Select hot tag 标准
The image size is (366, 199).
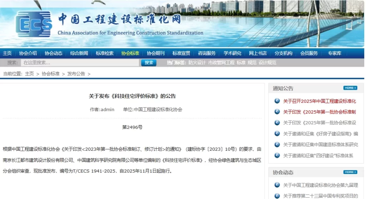point(241,63)
